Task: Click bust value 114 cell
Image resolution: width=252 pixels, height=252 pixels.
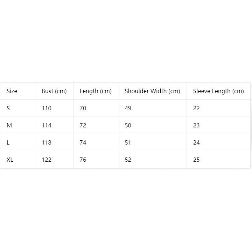Action: [54, 125]
